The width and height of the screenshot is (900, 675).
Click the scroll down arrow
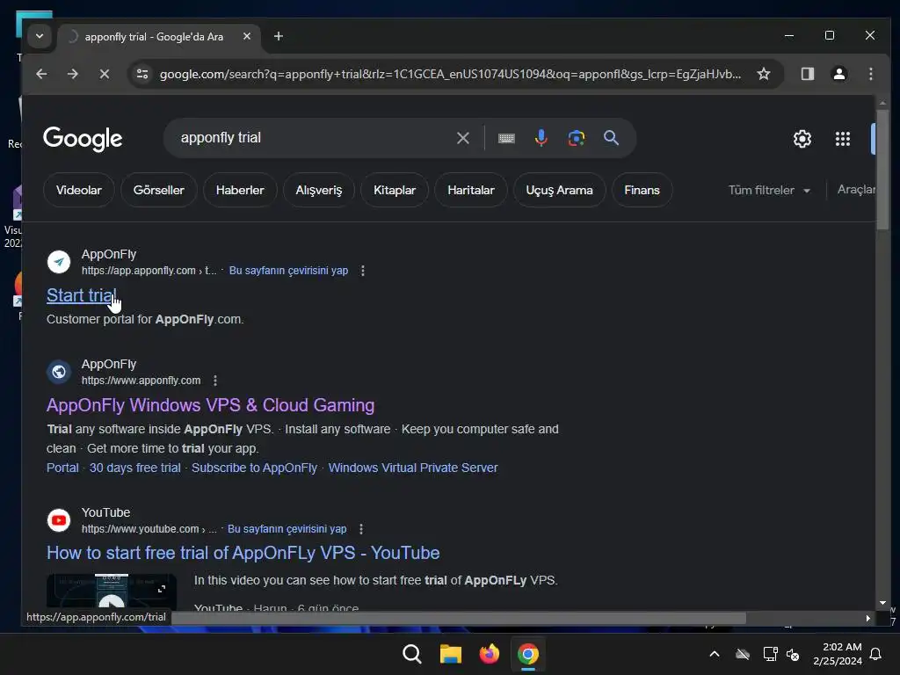(882, 603)
